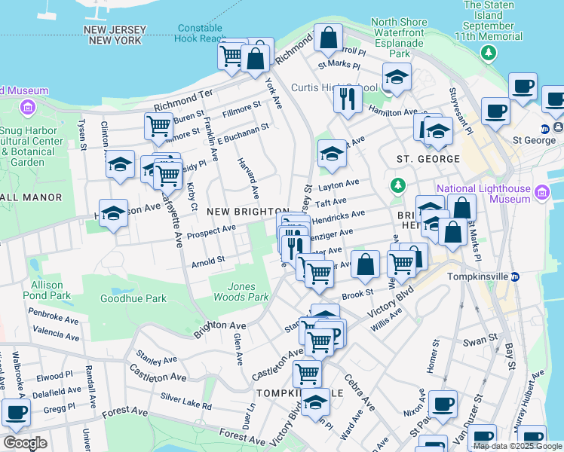The width and height of the screenshot is (564, 452).
Task: Select the museum pin by Snug Harbor
Action: (x=28, y=108)
